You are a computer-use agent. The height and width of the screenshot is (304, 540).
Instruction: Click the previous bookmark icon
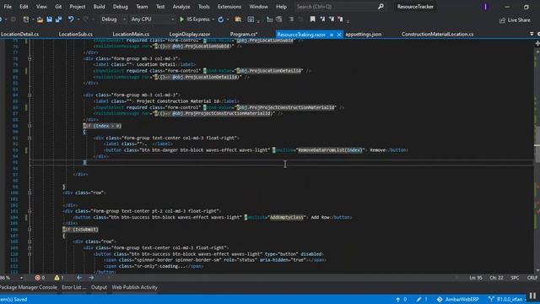[x=322, y=19]
